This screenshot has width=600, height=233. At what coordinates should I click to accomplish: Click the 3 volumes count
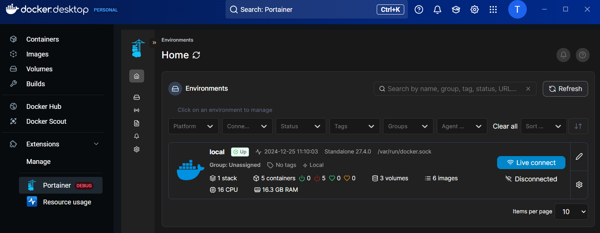pyautogui.click(x=390, y=178)
